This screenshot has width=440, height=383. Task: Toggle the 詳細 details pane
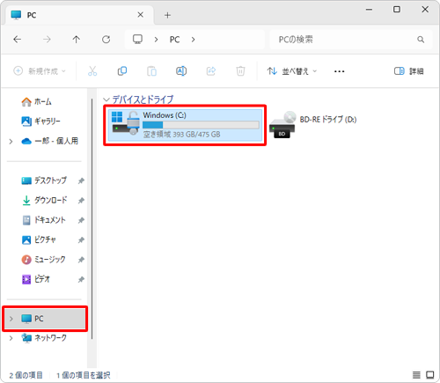coord(408,71)
